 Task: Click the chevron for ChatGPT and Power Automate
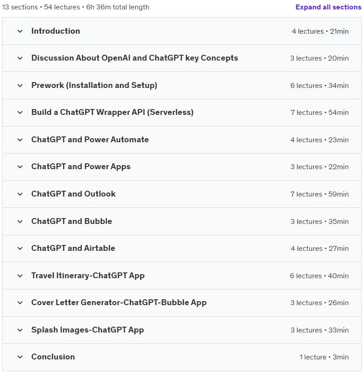(20, 140)
